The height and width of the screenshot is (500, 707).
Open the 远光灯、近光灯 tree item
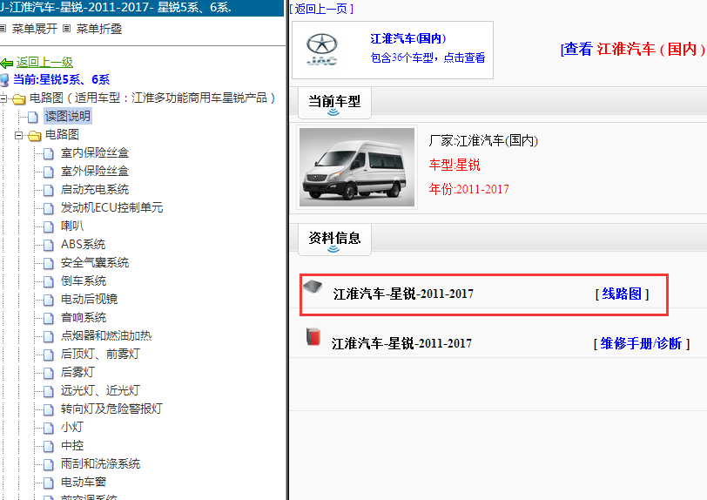coord(100,390)
